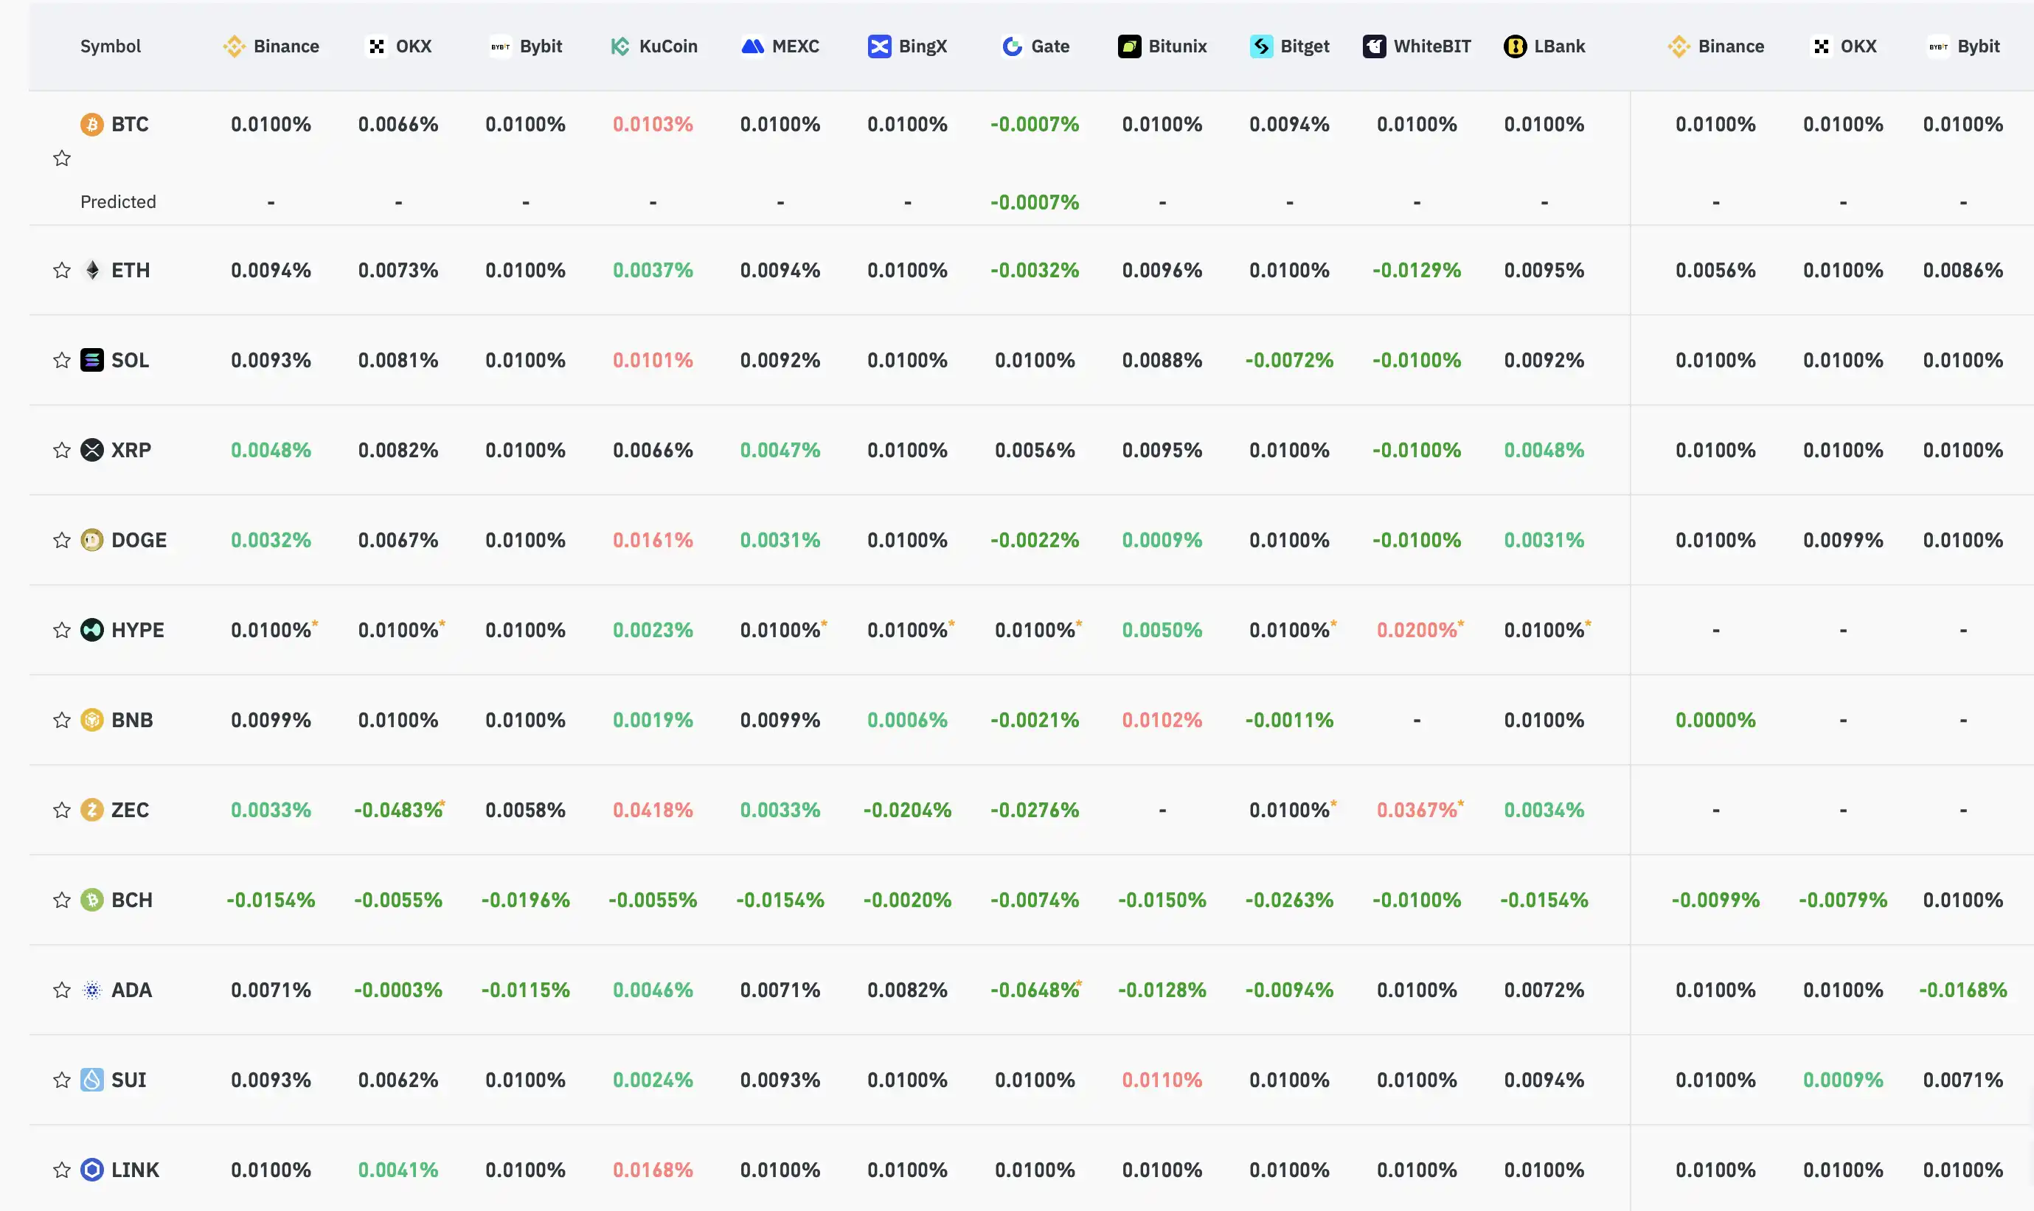Click the BNB coin icon

point(92,720)
